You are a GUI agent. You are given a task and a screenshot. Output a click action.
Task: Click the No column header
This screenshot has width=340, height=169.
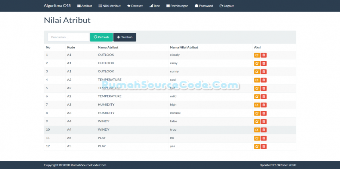coord(48,47)
